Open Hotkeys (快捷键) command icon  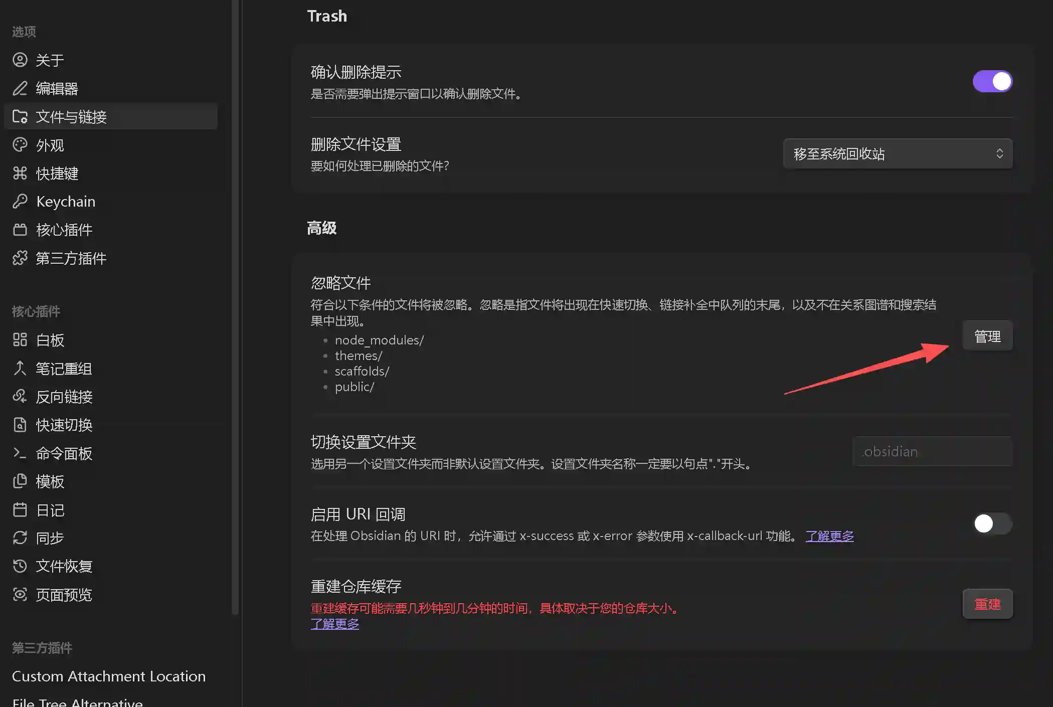pos(20,173)
